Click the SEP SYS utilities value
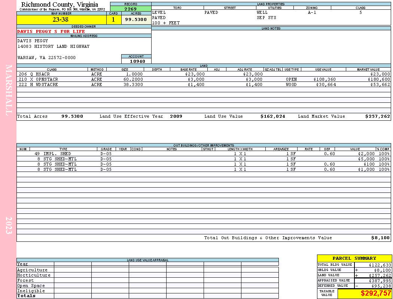 pyautogui.click(x=266, y=18)
